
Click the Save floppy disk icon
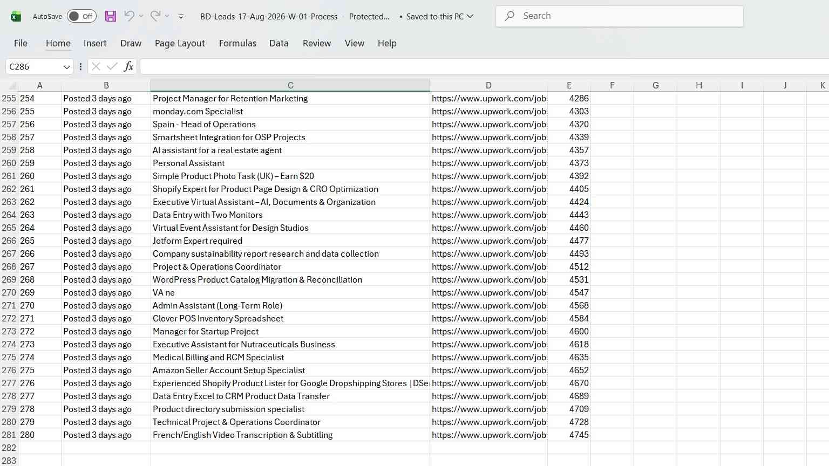tap(111, 16)
